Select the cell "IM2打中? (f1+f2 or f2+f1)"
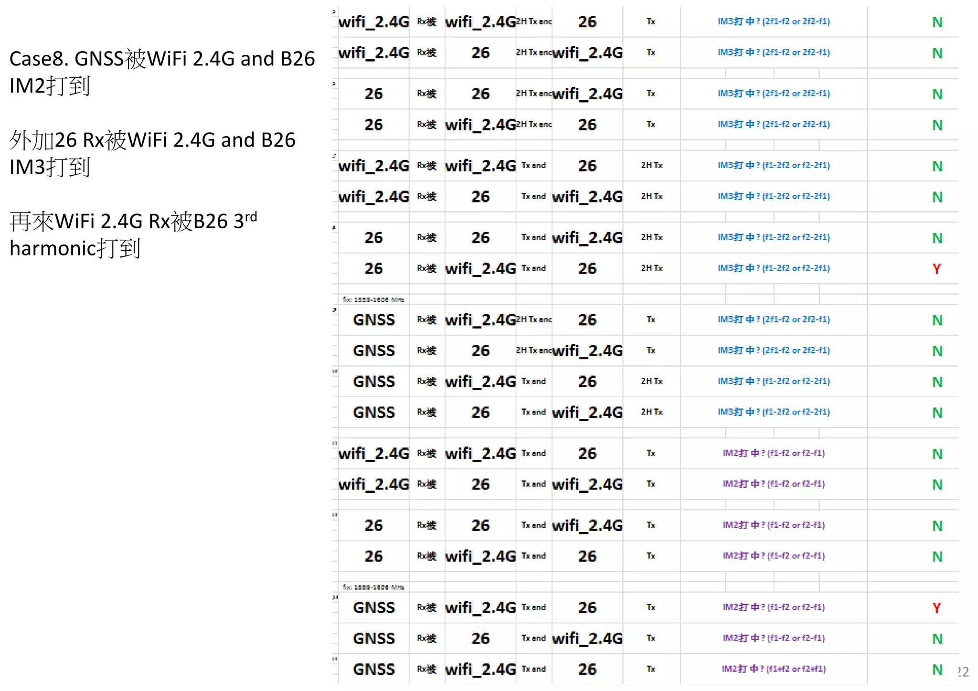 click(774, 669)
